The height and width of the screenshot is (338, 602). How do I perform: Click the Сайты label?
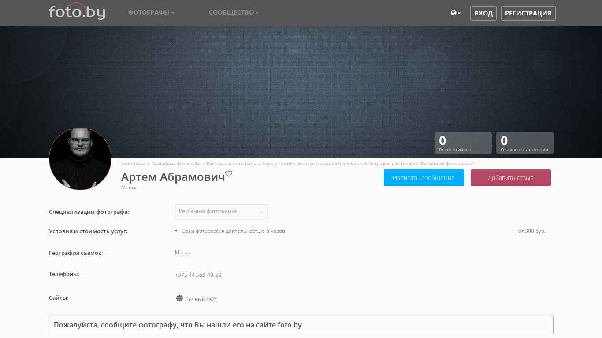(59, 298)
